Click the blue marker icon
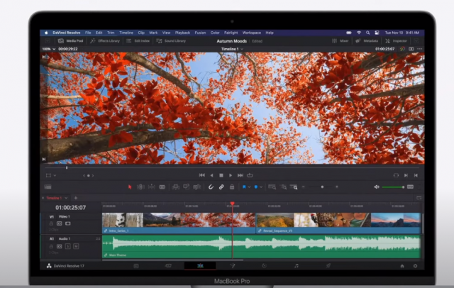 [x=255, y=187]
